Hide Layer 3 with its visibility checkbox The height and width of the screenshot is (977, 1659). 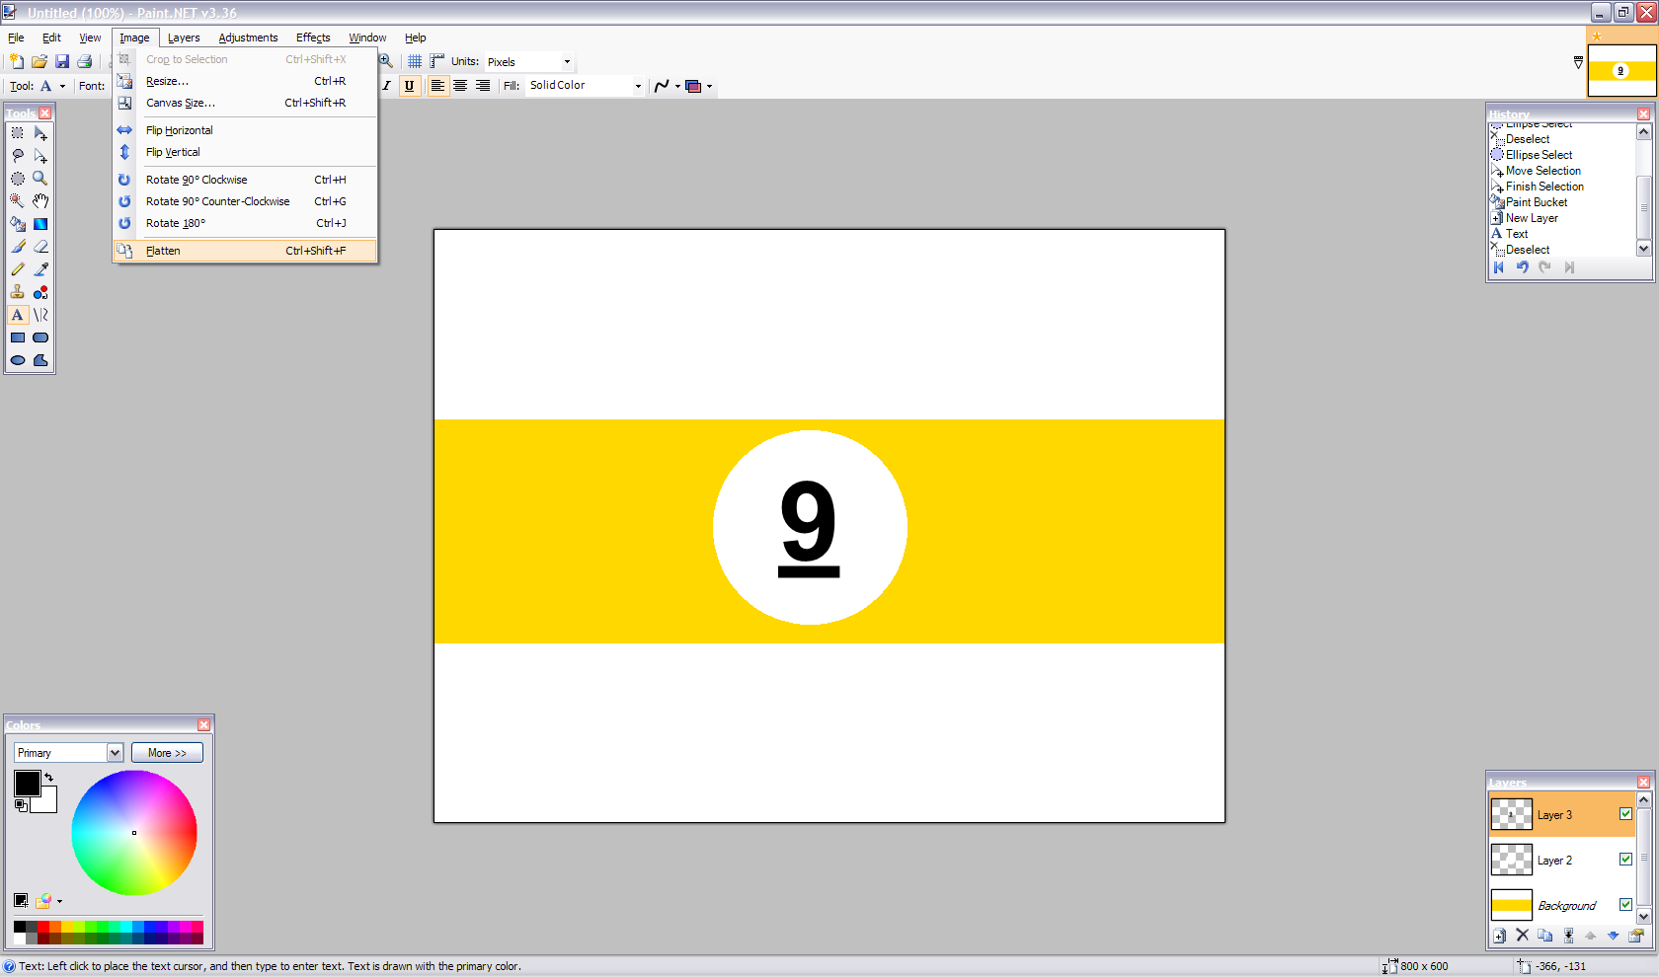point(1625,814)
